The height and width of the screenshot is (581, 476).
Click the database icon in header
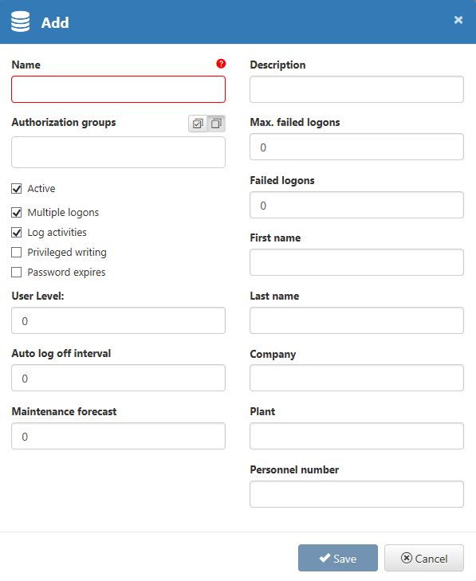pyautogui.click(x=21, y=22)
